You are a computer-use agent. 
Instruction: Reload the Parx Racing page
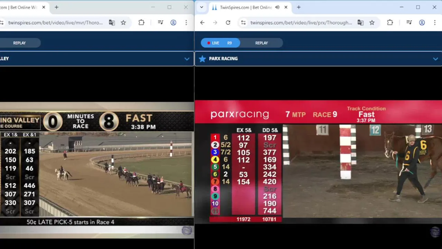point(228,22)
